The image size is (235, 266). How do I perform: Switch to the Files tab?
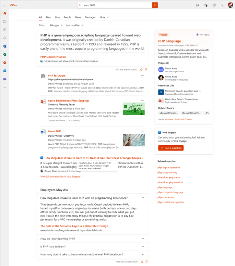[48, 17]
